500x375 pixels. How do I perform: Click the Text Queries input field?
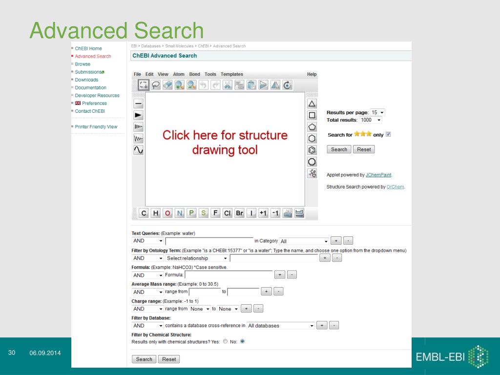click(x=209, y=241)
